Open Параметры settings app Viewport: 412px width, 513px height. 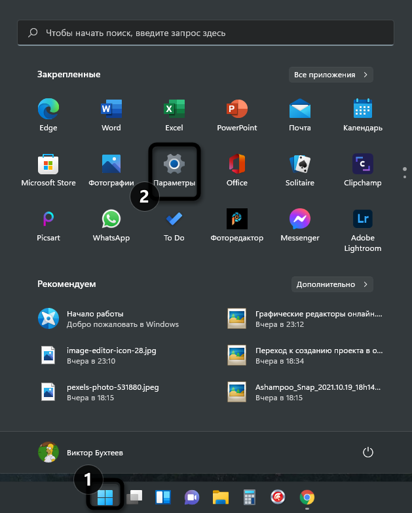pyautogui.click(x=174, y=171)
